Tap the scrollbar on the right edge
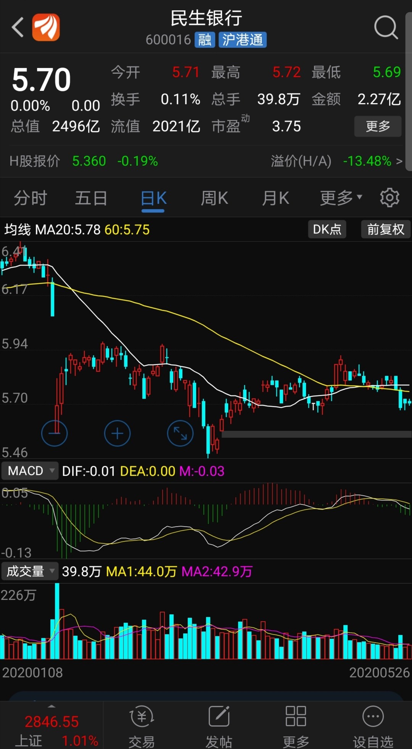 coord(408,92)
